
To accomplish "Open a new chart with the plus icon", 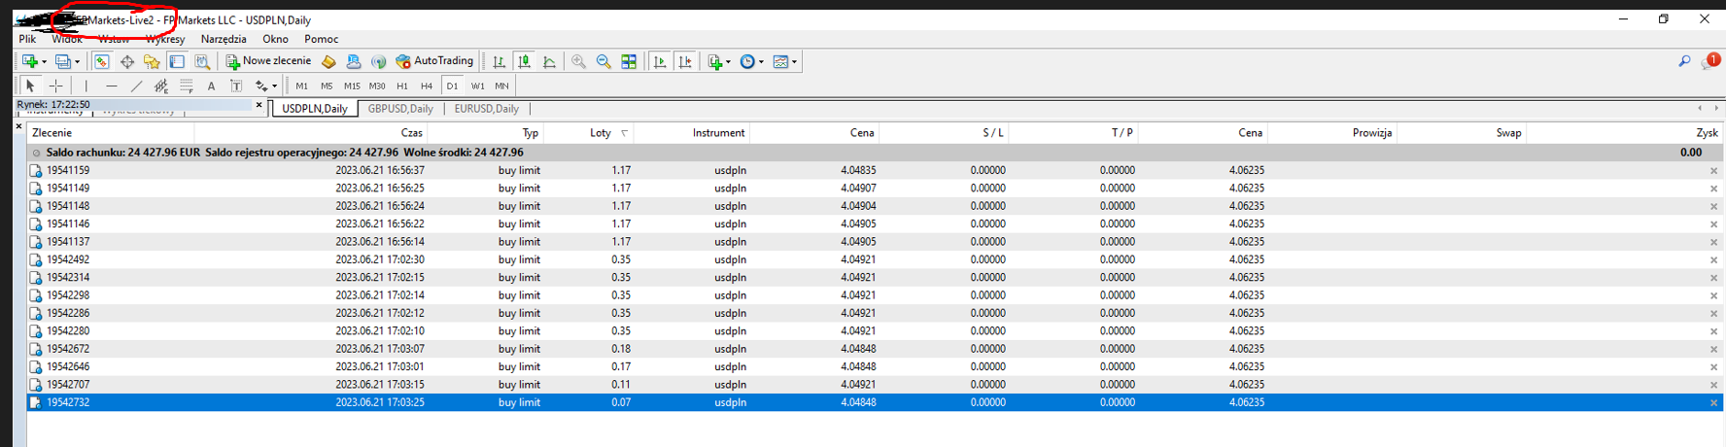I will (x=29, y=61).
